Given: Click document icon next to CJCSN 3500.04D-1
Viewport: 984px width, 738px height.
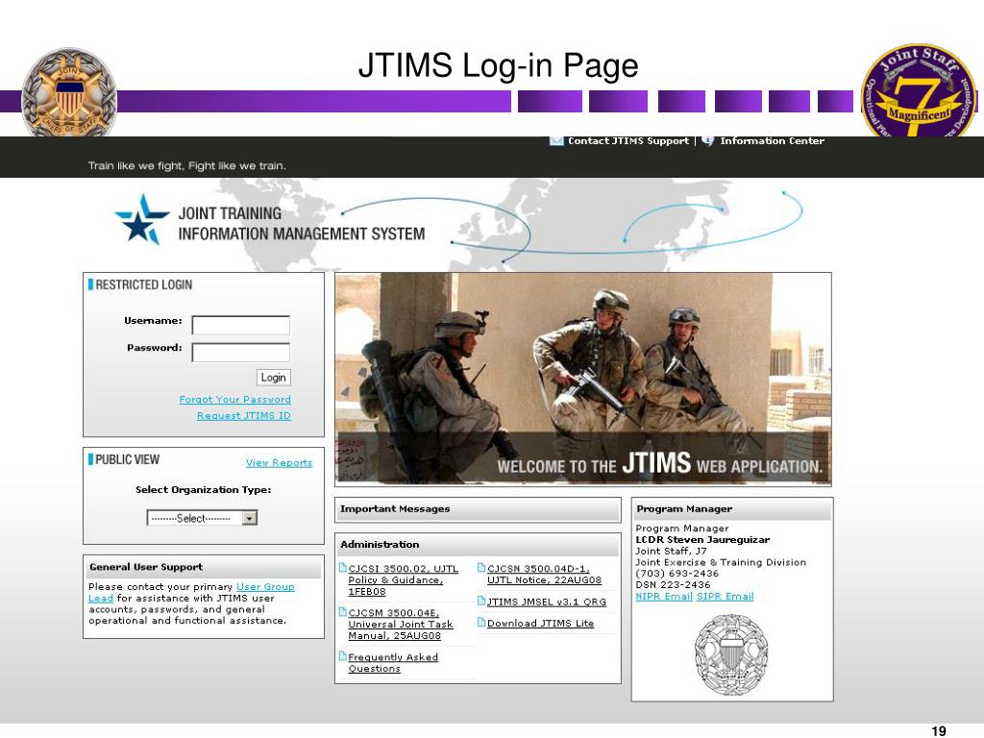Looking at the screenshot, I should pos(481,567).
